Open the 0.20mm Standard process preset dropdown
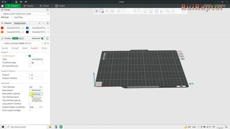Viewport: 230px width, 129px height. point(20,43)
